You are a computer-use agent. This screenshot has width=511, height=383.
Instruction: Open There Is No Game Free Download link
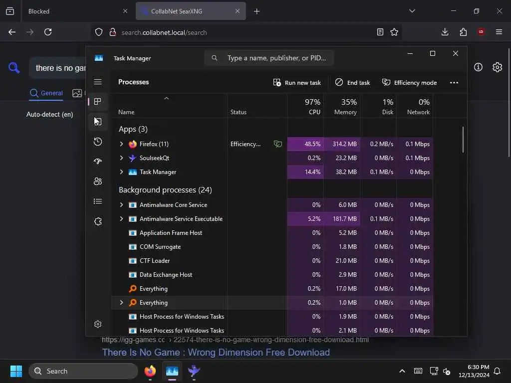(x=216, y=353)
